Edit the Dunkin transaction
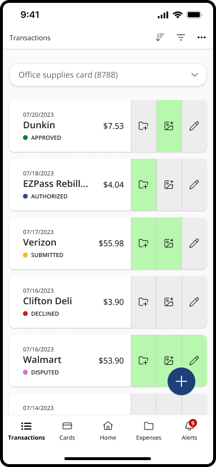Image resolution: width=216 pixels, height=467 pixels. point(194,126)
